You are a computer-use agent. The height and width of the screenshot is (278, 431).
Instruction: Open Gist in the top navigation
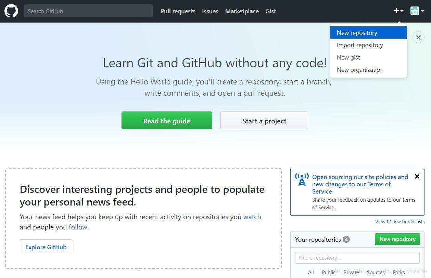click(271, 11)
